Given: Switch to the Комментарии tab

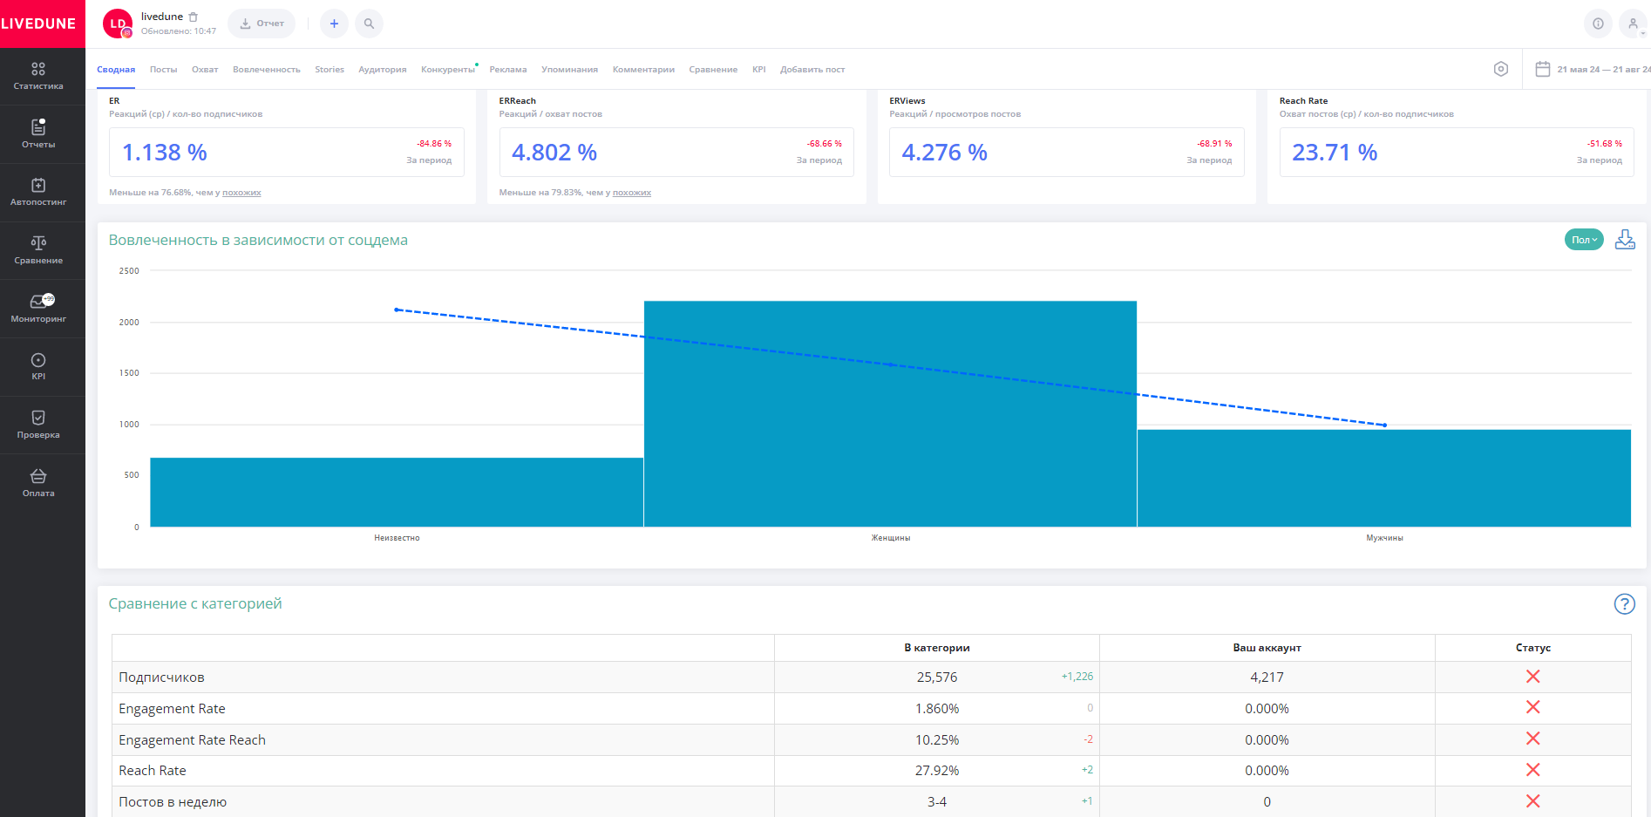Looking at the screenshot, I should tap(643, 70).
